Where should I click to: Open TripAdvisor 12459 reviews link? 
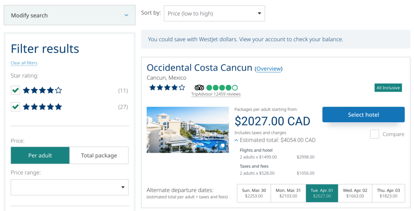pos(216,94)
